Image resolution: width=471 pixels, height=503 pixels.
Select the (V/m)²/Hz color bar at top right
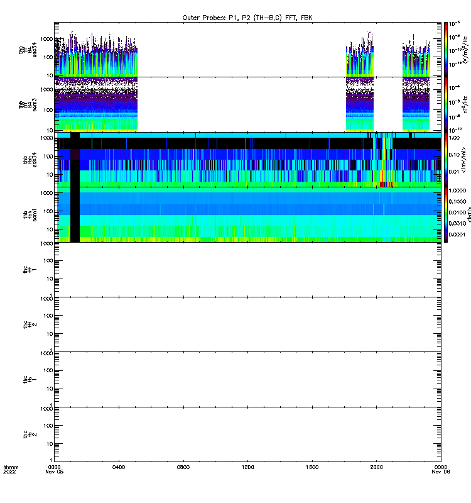(x=446, y=49)
